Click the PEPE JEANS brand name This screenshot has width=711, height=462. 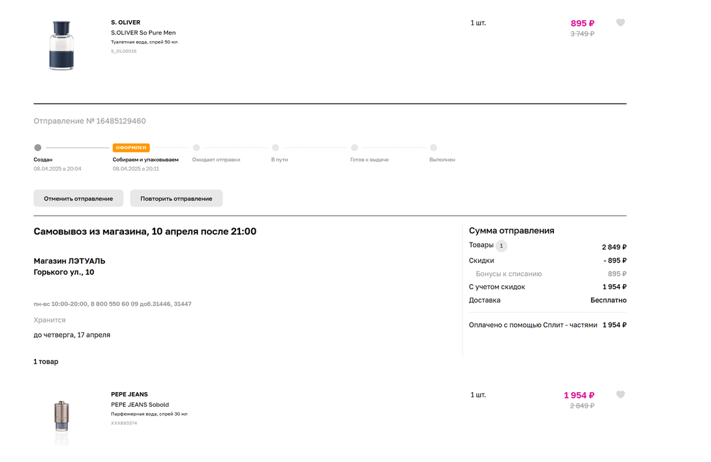point(129,394)
